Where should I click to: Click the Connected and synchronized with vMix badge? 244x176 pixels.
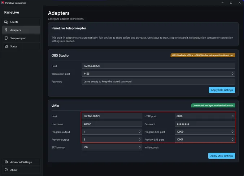(x=213, y=105)
